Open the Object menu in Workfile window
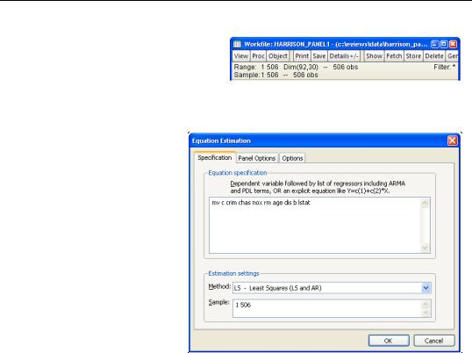Image resolution: width=472 pixels, height=353 pixels. tap(277, 56)
